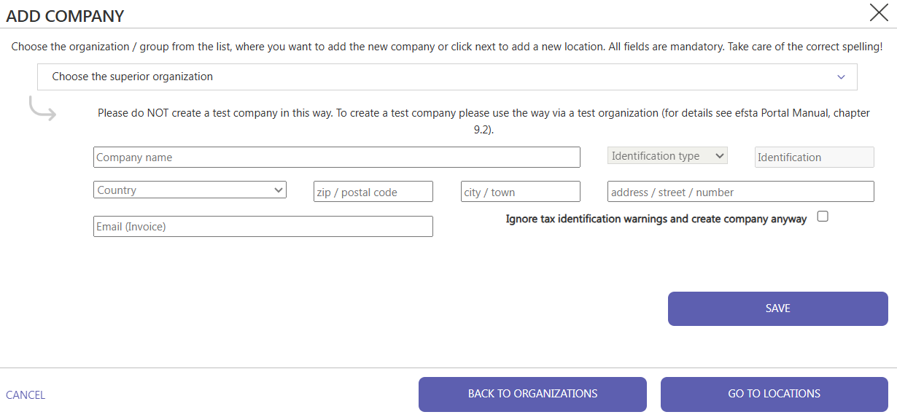Screen dimensions: 897x420
Task: Click GO TO LOCATIONS button
Action: (x=774, y=394)
